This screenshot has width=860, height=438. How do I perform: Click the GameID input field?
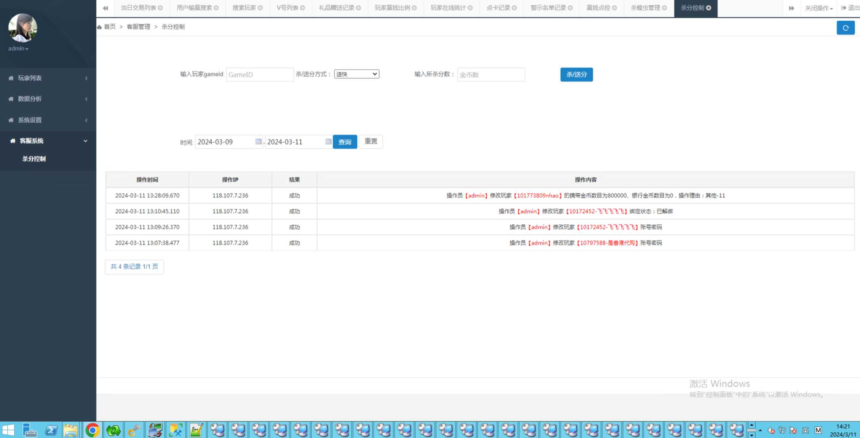(260, 75)
